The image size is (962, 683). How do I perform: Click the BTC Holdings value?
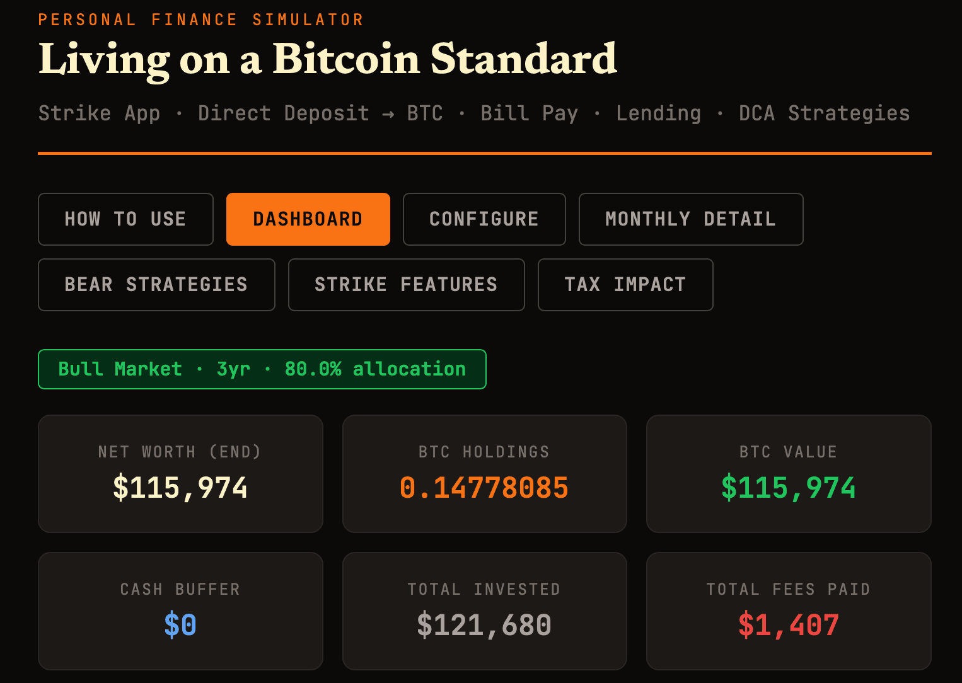coord(484,488)
